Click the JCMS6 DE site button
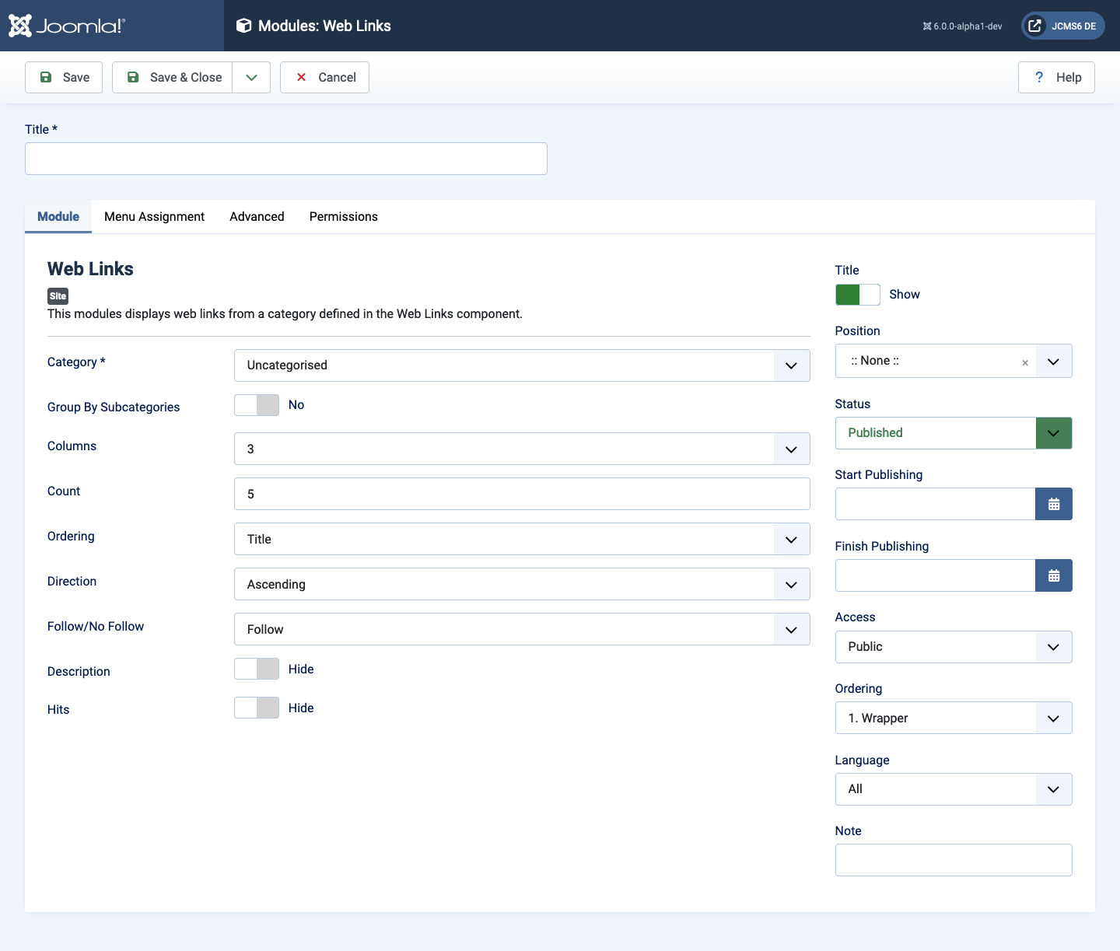Screen dimensions: 1120x951 [1063, 26]
